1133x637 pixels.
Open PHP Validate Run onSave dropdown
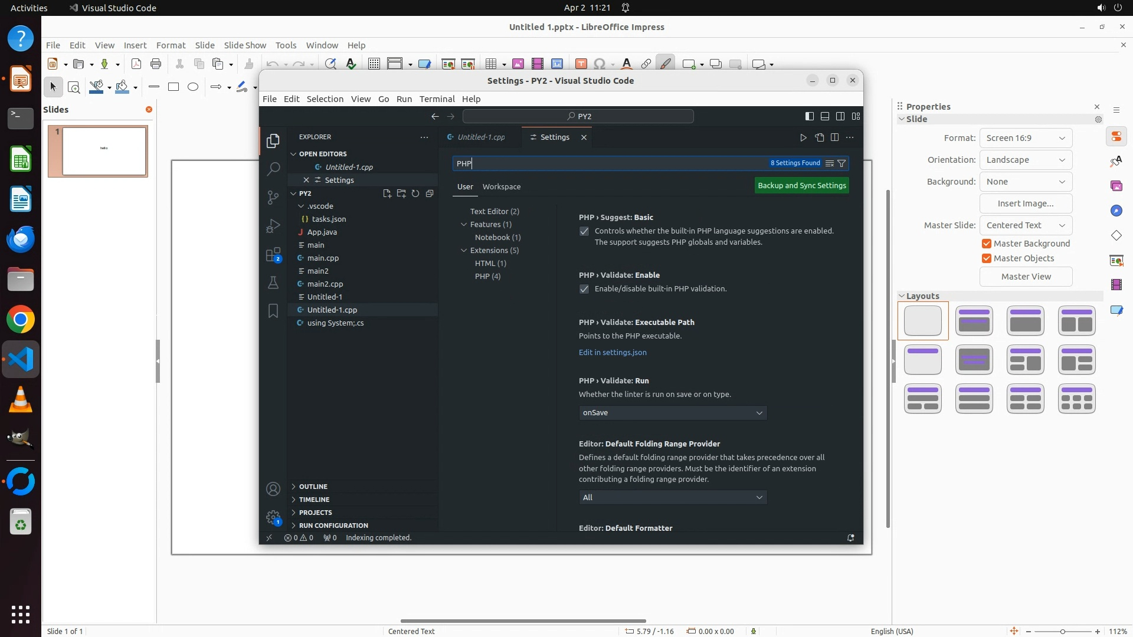pos(672,413)
